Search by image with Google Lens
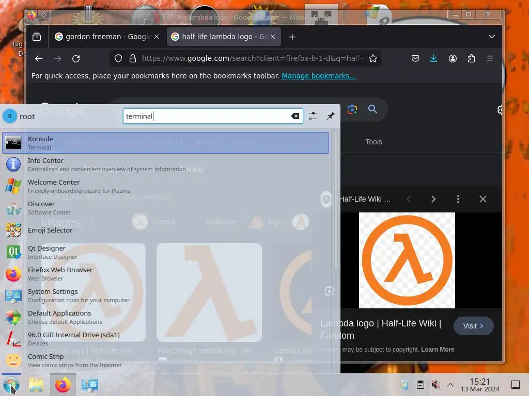Image resolution: width=529 pixels, height=396 pixels. coord(352,109)
